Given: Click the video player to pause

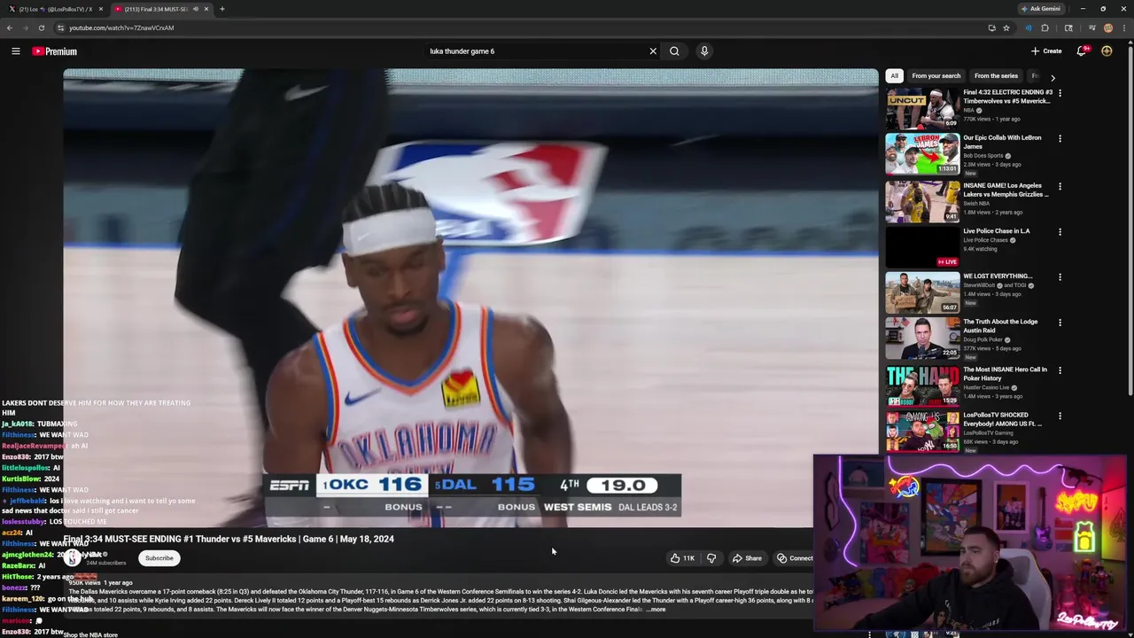Looking at the screenshot, I should coord(470,298).
